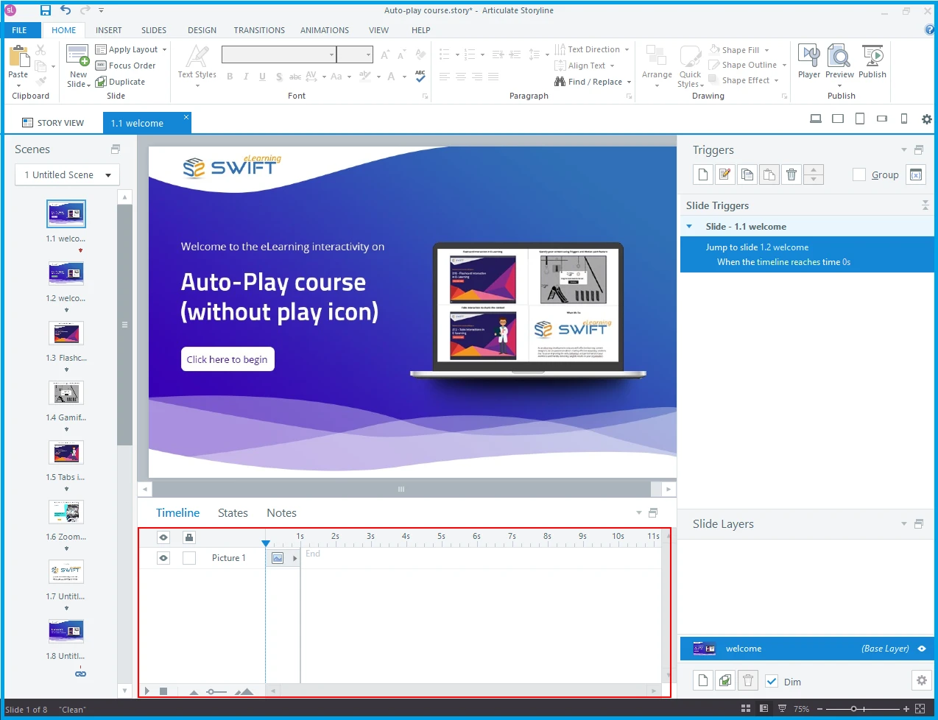This screenshot has width=938, height=720.
Task: Edit the selected trigger
Action: (725, 174)
